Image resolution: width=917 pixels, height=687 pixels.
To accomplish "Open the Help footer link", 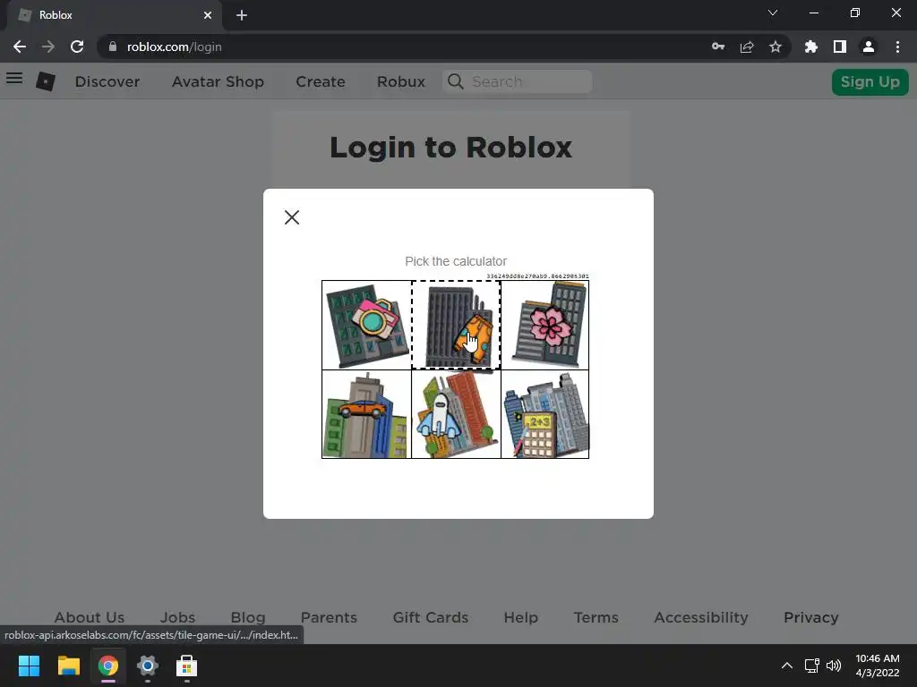I will coord(520,617).
